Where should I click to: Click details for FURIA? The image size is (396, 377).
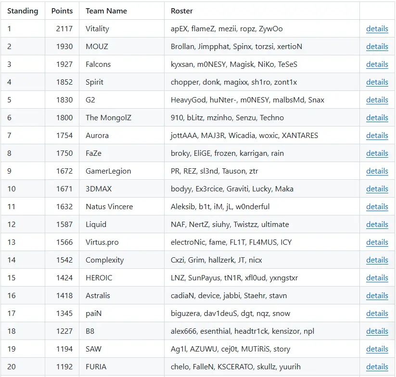tap(377, 367)
